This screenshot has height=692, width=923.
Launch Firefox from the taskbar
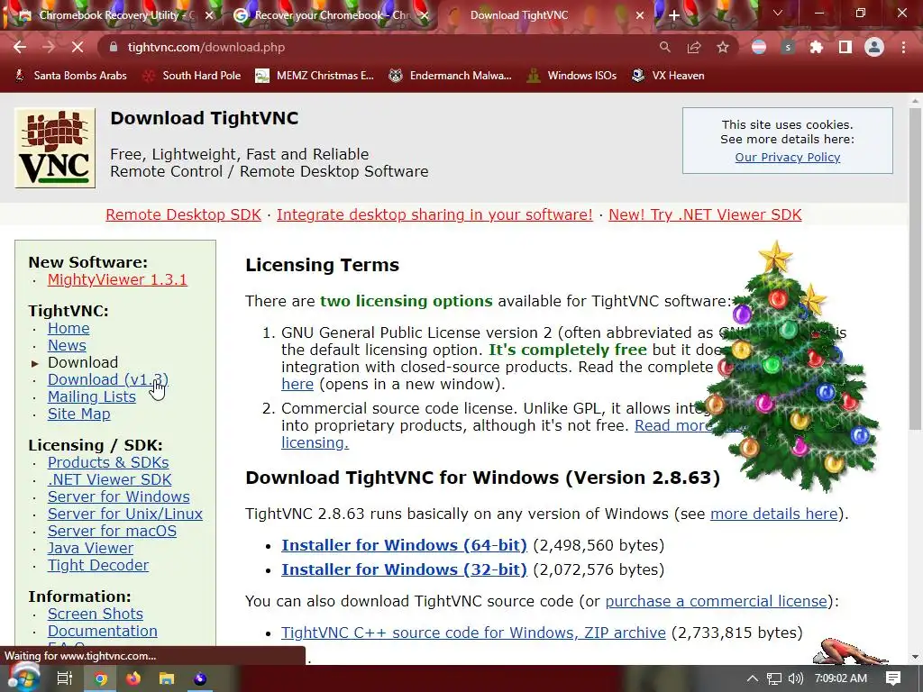[x=133, y=678]
